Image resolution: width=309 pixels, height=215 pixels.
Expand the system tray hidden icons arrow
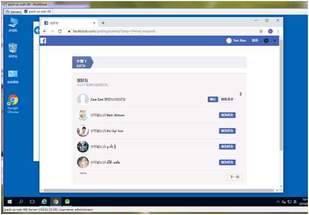[278, 202]
